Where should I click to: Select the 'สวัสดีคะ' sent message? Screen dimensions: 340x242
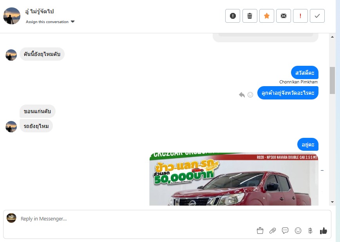(x=305, y=72)
